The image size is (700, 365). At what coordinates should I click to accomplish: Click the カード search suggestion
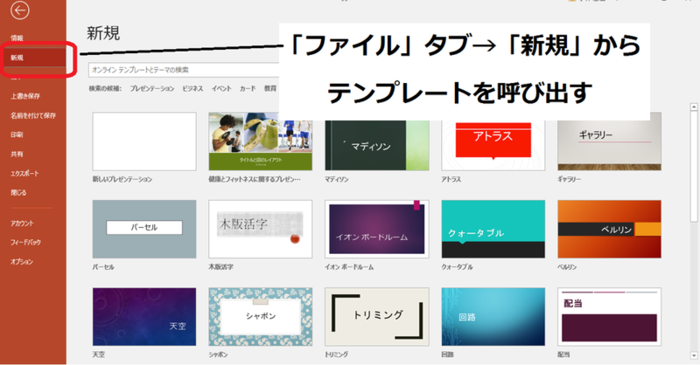(x=248, y=89)
